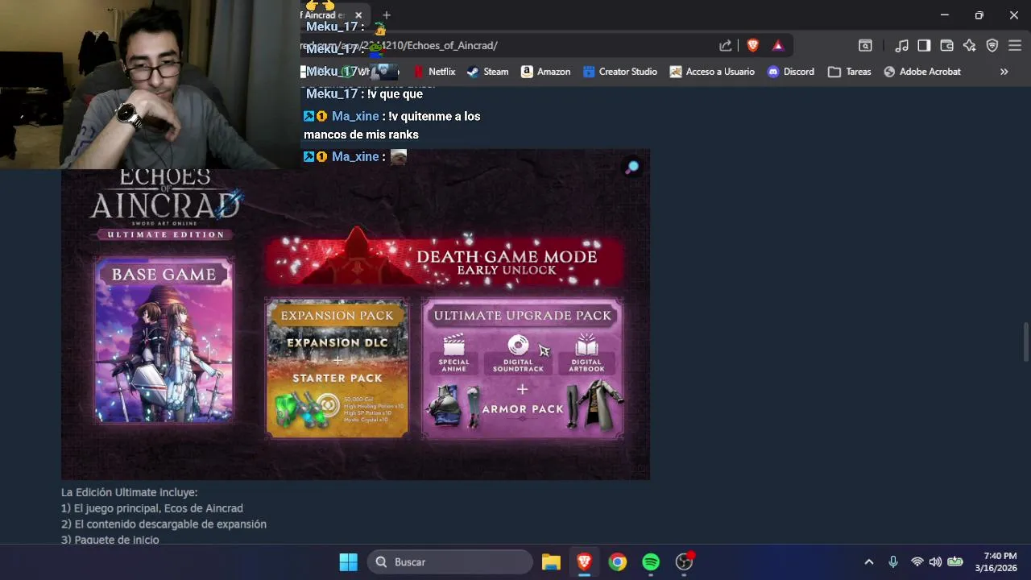This screenshot has width=1031, height=580.
Task: Open the Amazon bookmark
Action: click(x=546, y=72)
